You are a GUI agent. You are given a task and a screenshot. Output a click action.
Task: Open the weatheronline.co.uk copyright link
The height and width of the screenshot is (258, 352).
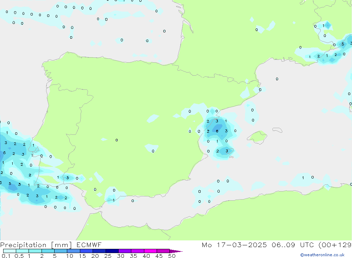tap(322, 255)
